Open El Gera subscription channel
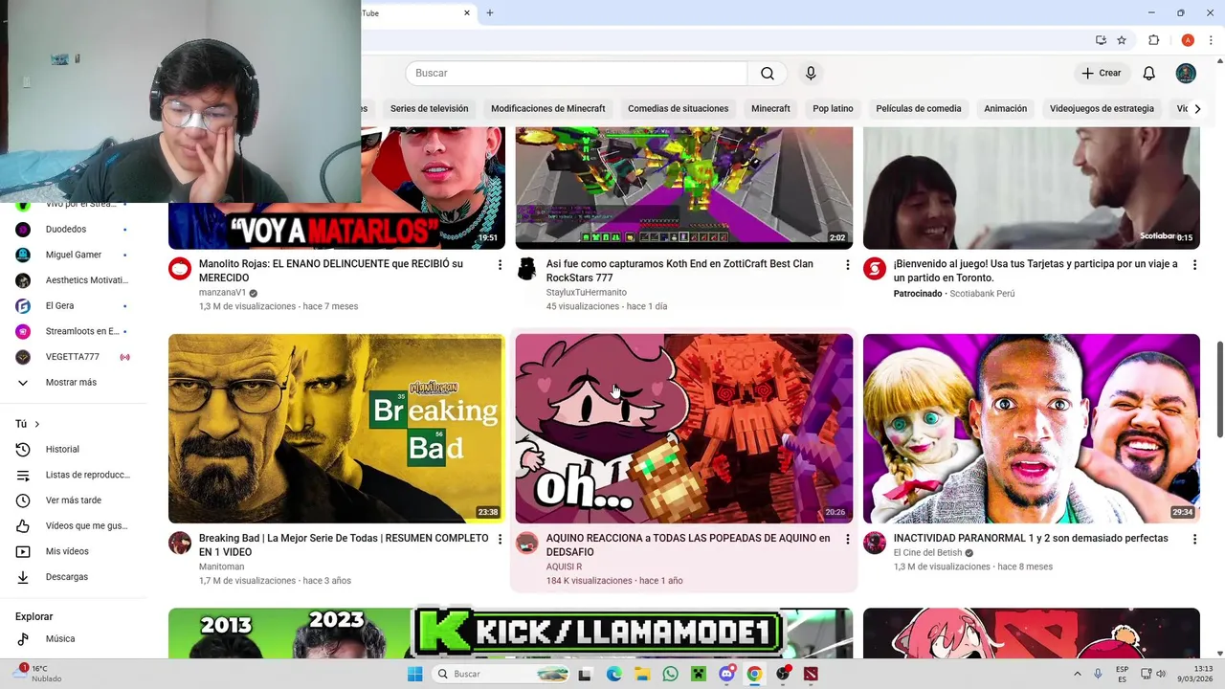 point(72,305)
